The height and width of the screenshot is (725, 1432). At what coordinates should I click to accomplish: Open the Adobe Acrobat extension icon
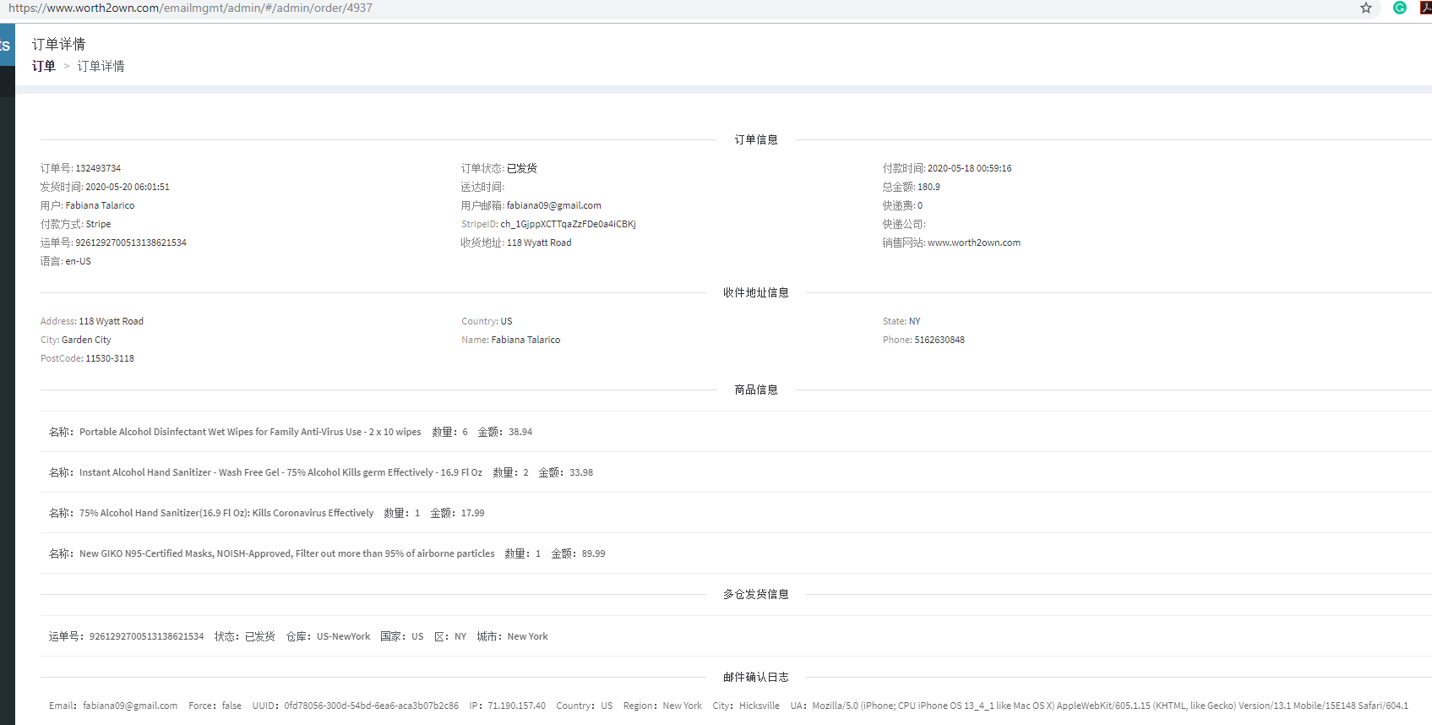click(x=1425, y=8)
